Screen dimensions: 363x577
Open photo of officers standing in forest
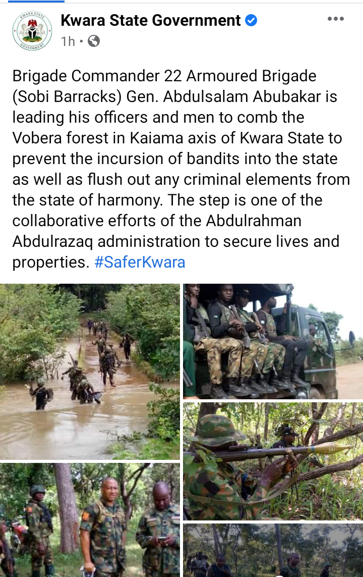(90, 520)
